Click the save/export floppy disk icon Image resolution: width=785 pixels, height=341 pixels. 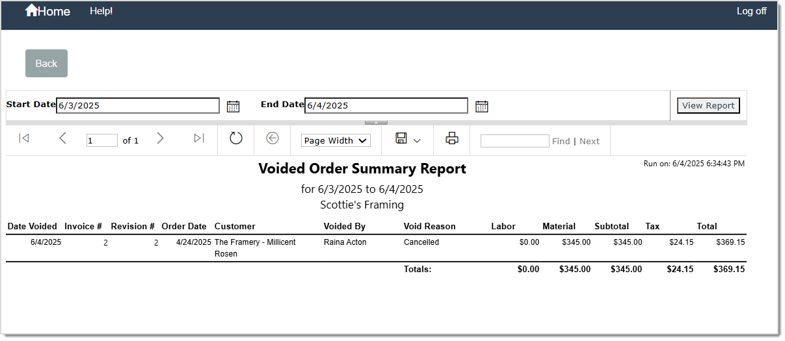401,138
